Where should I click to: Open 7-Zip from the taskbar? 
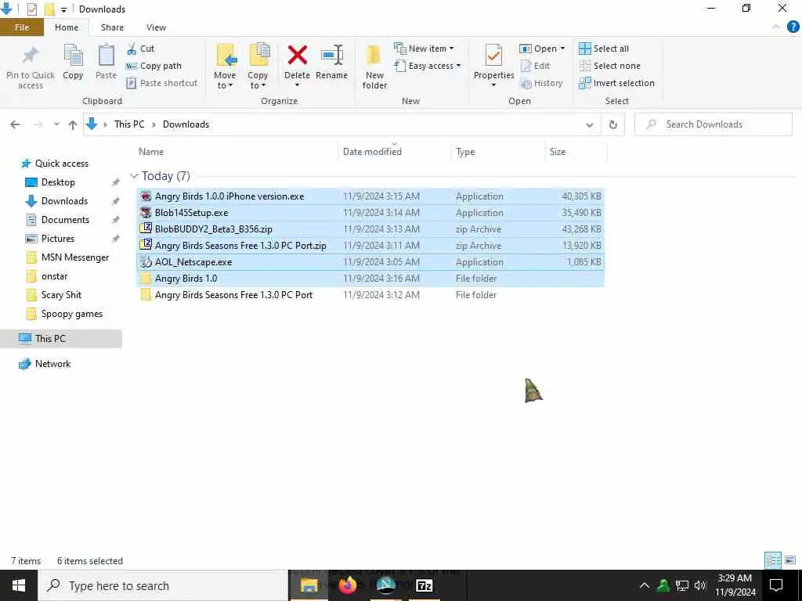[x=424, y=585]
